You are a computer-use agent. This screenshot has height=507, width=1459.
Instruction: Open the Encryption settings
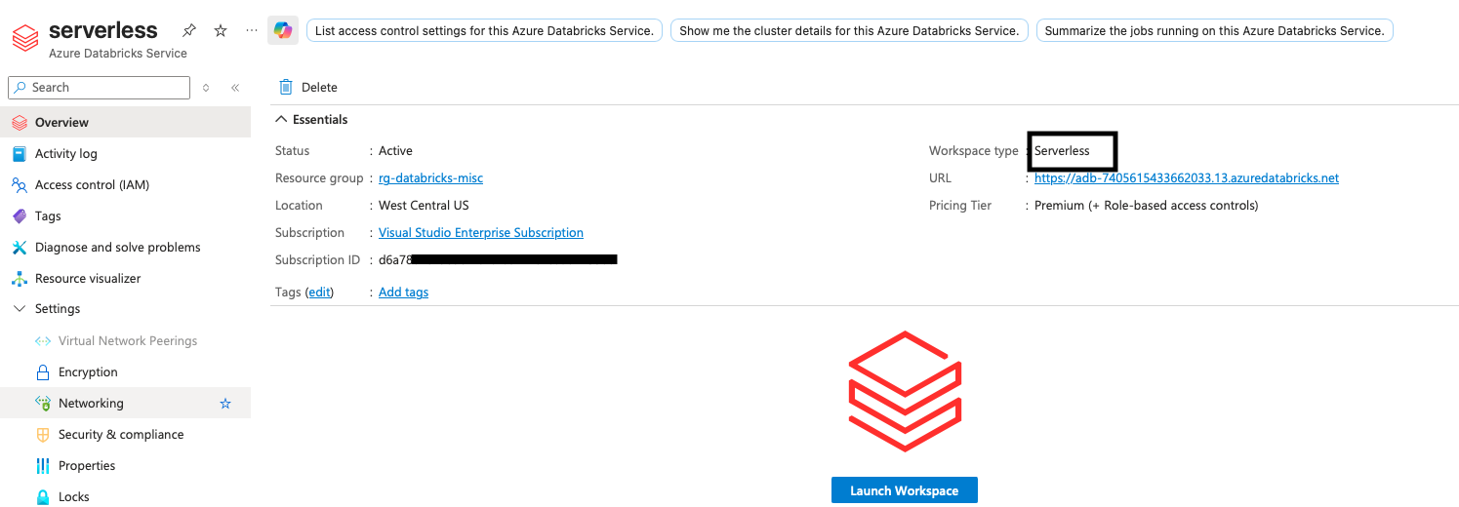point(125,372)
